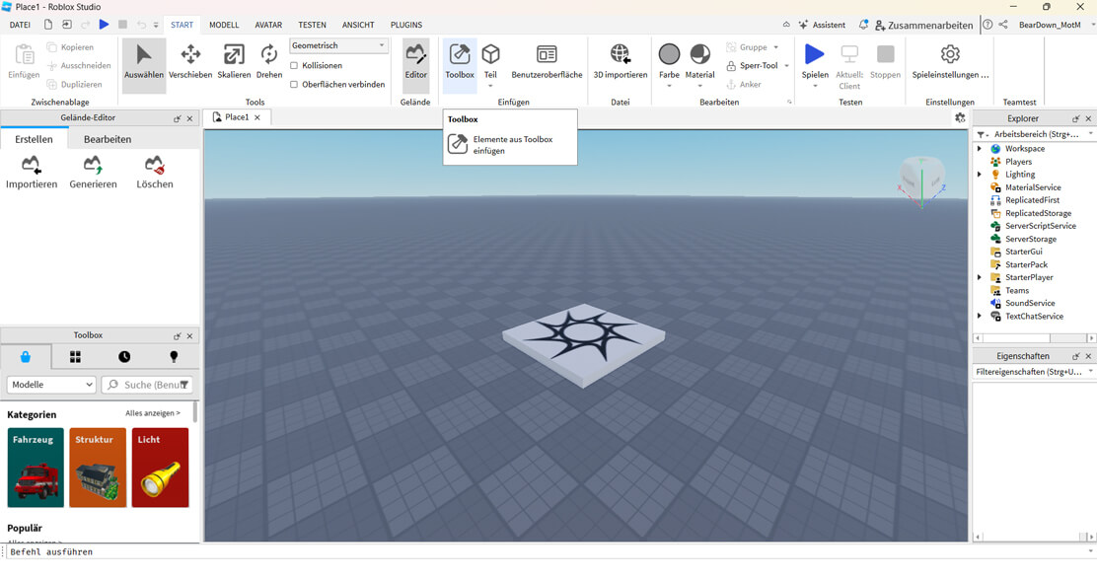1097x580 pixels.
Task: Click the Toolbox search filter icon
Action: click(x=184, y=385)
